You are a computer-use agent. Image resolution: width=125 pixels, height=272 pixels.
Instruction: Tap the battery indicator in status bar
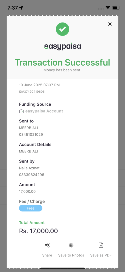coord(116,8)
